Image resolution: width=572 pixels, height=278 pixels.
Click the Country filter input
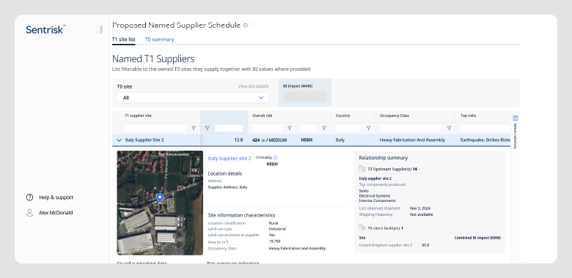(348, 128)
